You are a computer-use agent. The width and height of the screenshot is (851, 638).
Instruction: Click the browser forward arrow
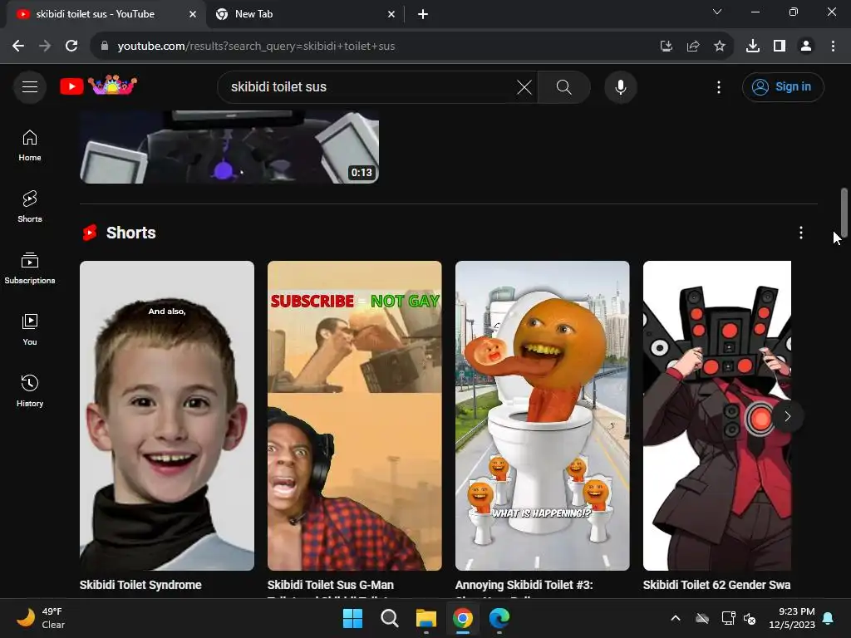pos(45,47)
